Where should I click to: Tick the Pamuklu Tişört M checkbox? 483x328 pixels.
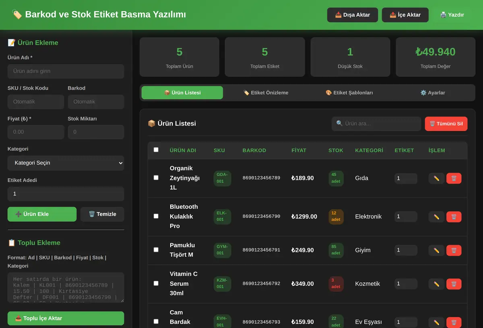156,250
